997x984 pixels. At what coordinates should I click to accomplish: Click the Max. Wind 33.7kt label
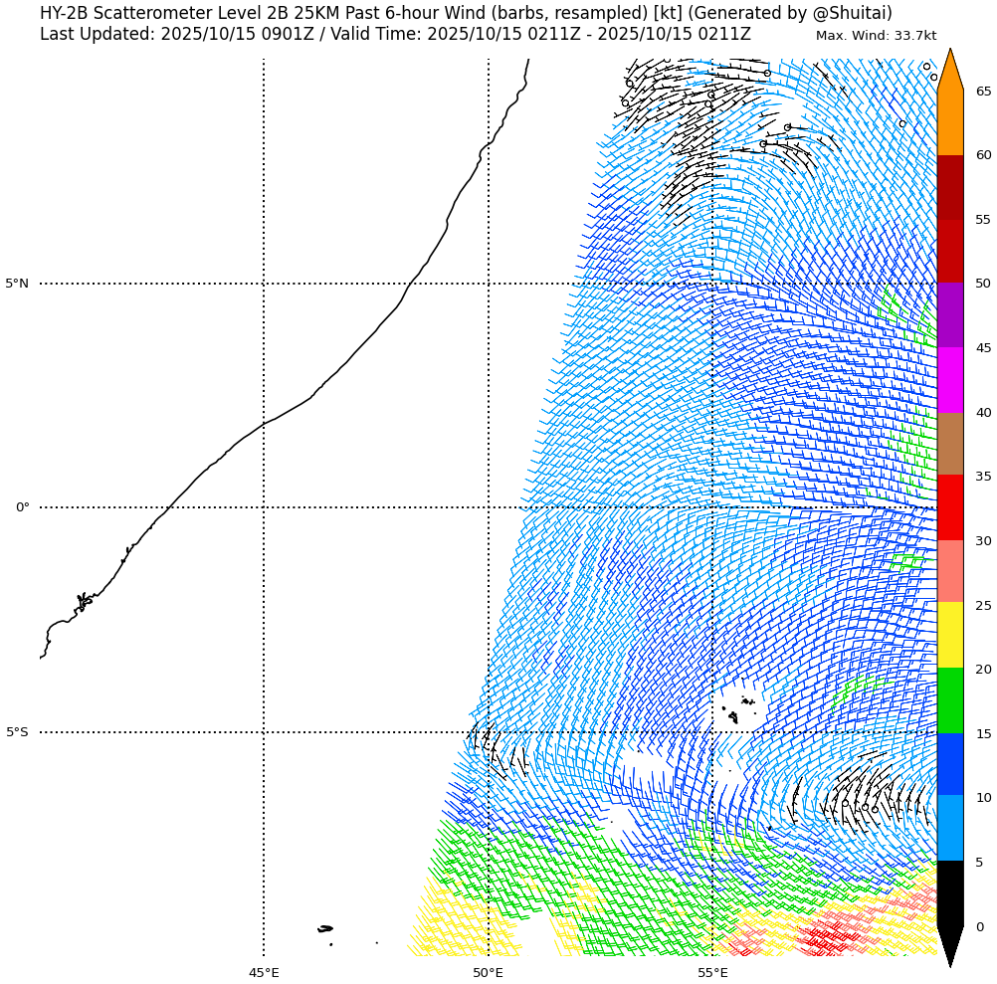[x=876, y=36]
